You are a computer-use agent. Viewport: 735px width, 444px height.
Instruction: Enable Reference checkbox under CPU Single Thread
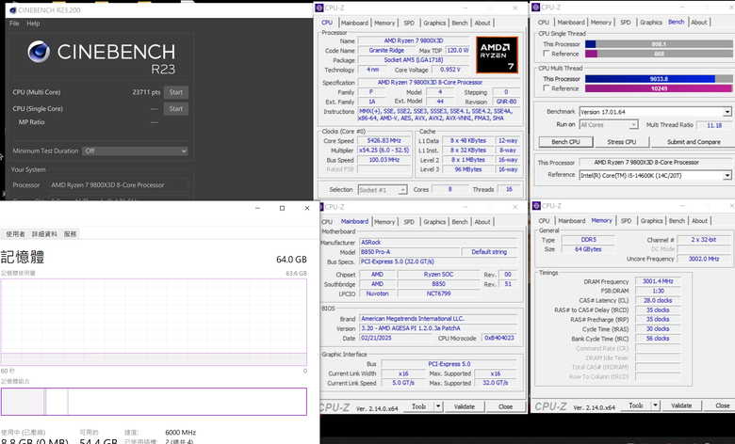547,54
